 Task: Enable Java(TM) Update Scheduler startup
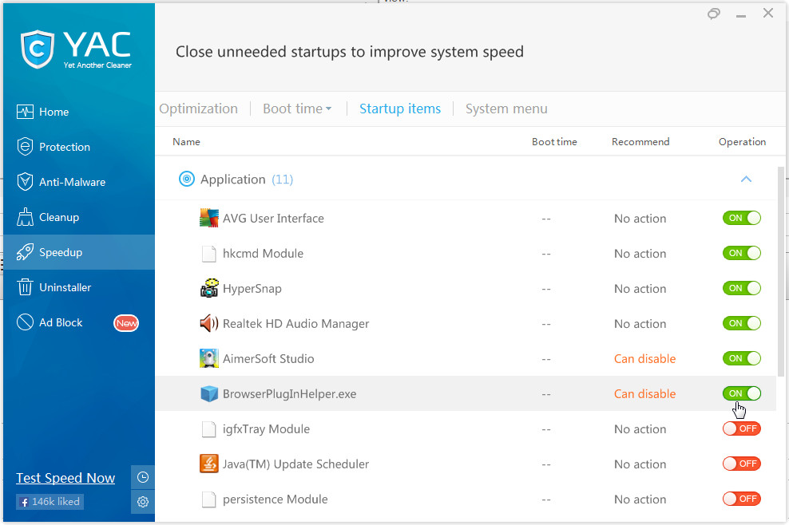742,464
